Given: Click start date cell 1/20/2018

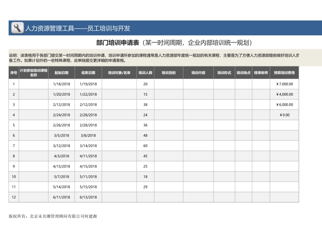Looking at the screenshot, I should click(61, 94).
